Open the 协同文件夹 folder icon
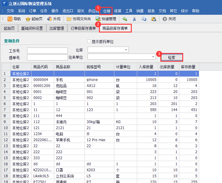Viewport: 222px width, 183px height. click(x=69, y=19)
